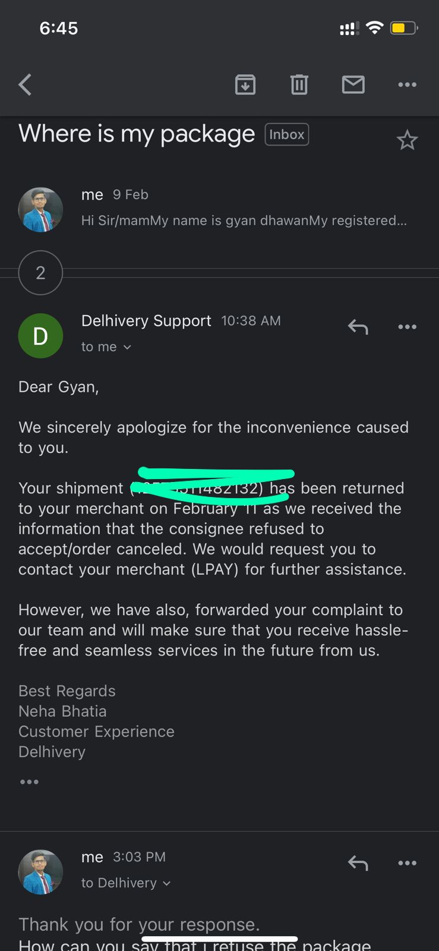The height and width of the screenshot is (951, 439).
Task: Expand the 2 collapsed messages
Action: pyautogui.click(x=40, y=273)
